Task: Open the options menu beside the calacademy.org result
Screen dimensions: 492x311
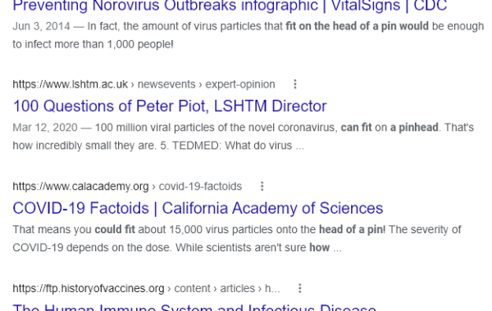Action: [x=262, y=187]
